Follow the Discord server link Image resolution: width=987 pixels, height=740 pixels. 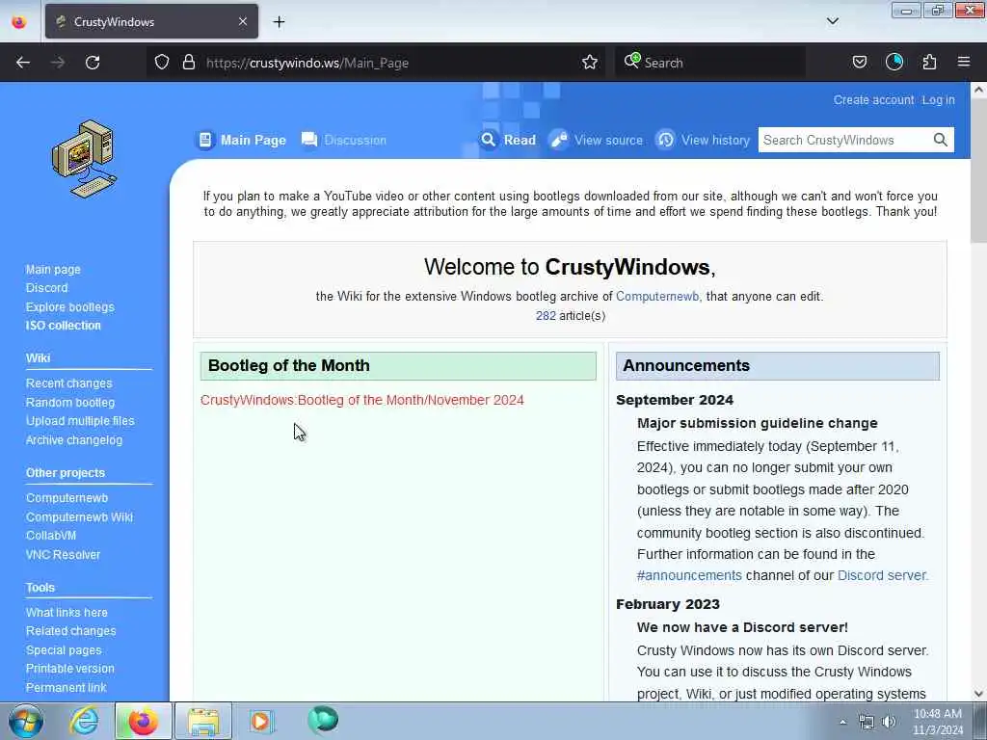(x=881, y=576)
